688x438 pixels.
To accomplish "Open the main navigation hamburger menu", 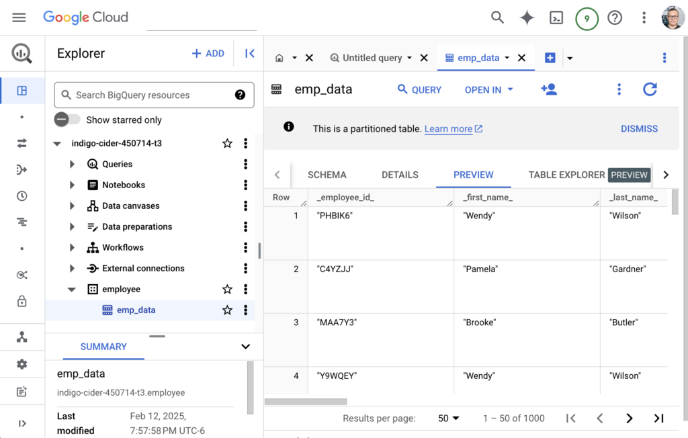I will [19, 18].
